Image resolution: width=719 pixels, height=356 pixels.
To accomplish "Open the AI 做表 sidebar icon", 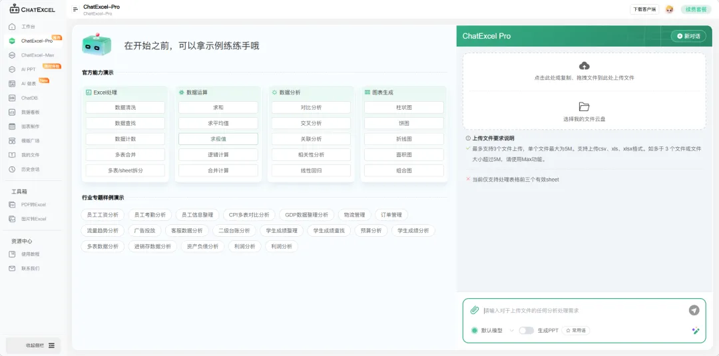I will [13, 84].
